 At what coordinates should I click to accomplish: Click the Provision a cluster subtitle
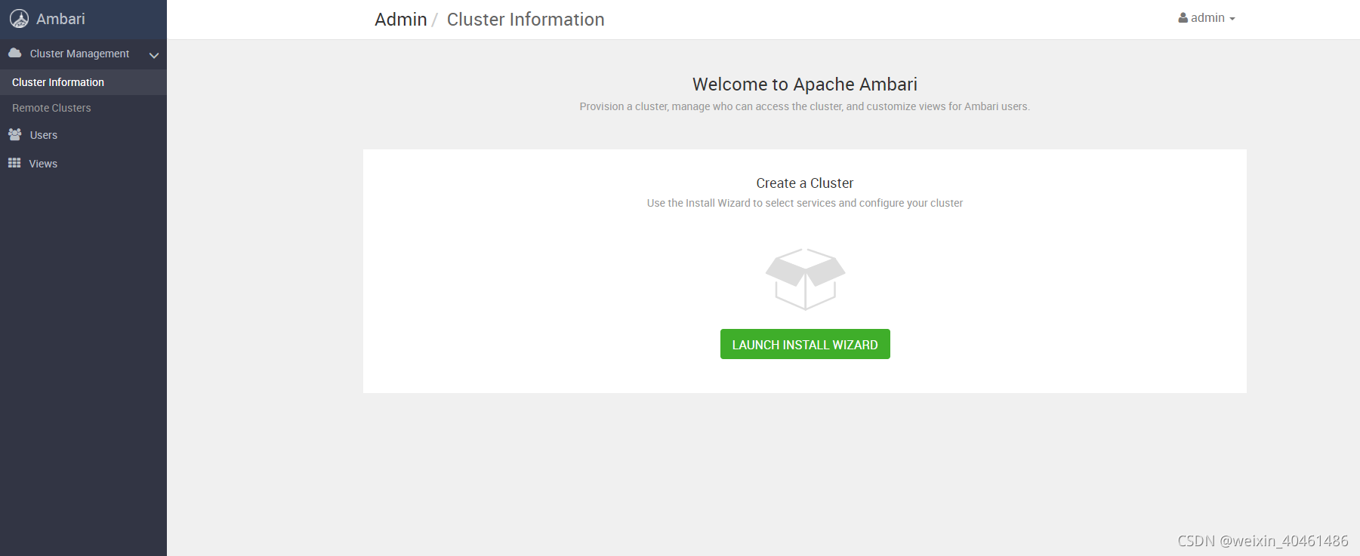point(805,106)
